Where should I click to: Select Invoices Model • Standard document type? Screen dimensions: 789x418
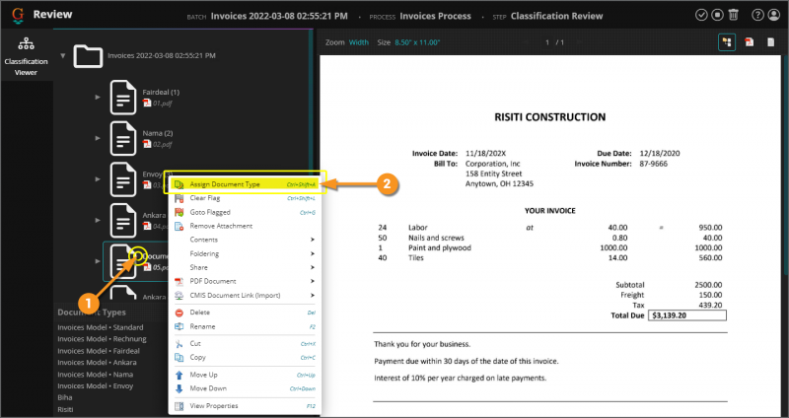point(101,327)
